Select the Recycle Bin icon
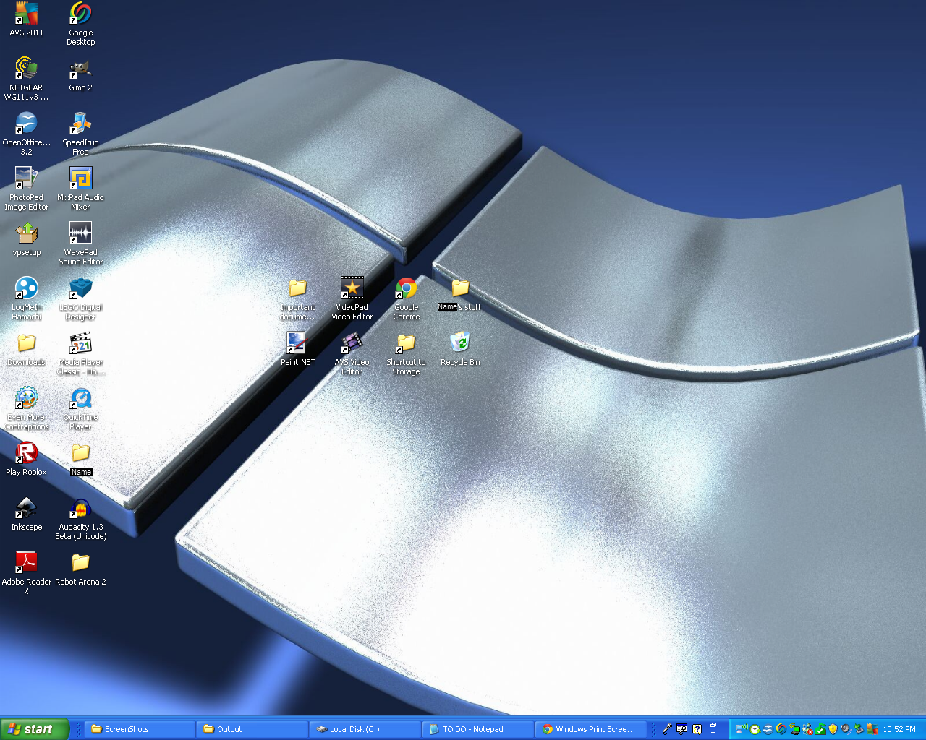926x740 pixels. [460, 349]
